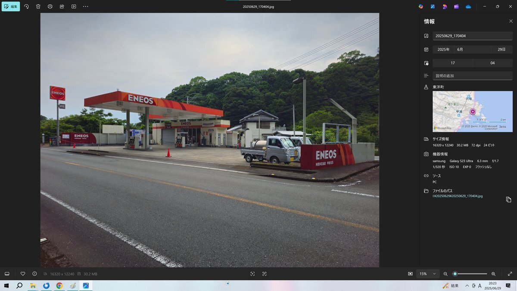The image size is (517, 291).
Task: Open Windows taskbar search
Action: 19,286
